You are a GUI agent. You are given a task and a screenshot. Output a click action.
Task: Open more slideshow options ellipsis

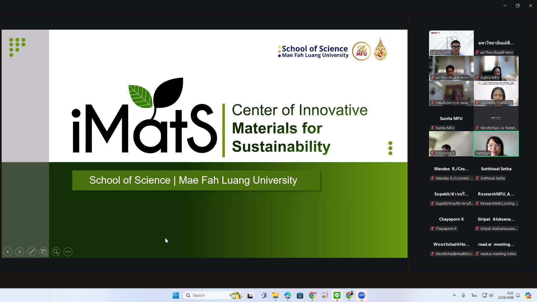coord(68,252)
